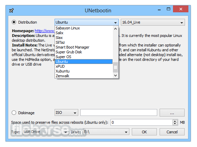Open the Homepage http://www link

coord(45,31)
